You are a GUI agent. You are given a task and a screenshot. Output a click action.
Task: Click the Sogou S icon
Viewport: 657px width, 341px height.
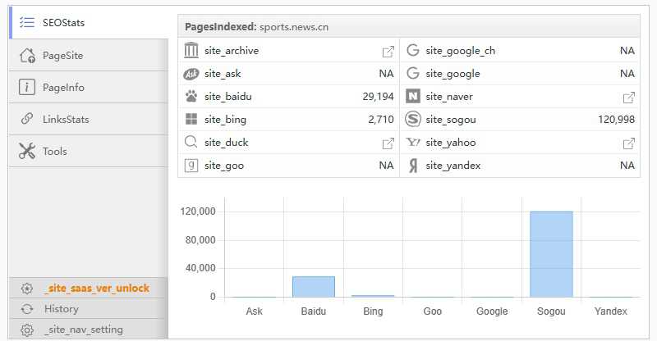point(413,119)
